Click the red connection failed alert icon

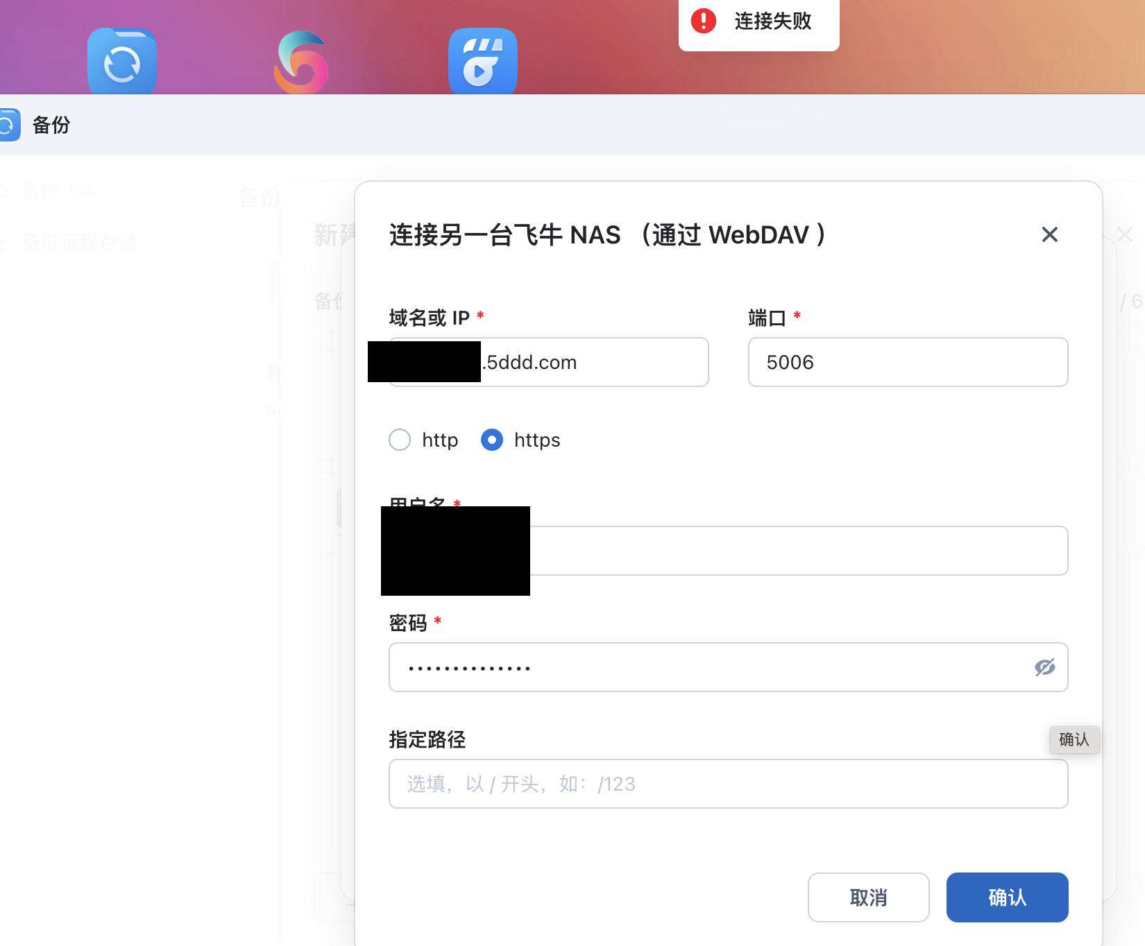[x=704, y=21]
